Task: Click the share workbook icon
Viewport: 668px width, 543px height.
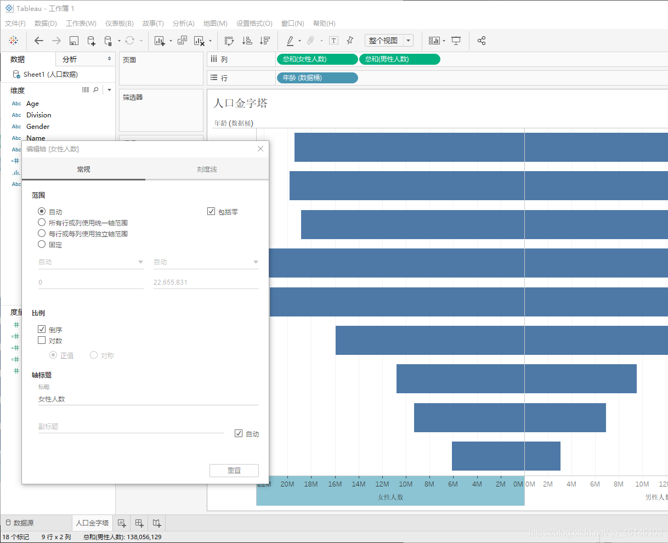Action: click(482, 41)
